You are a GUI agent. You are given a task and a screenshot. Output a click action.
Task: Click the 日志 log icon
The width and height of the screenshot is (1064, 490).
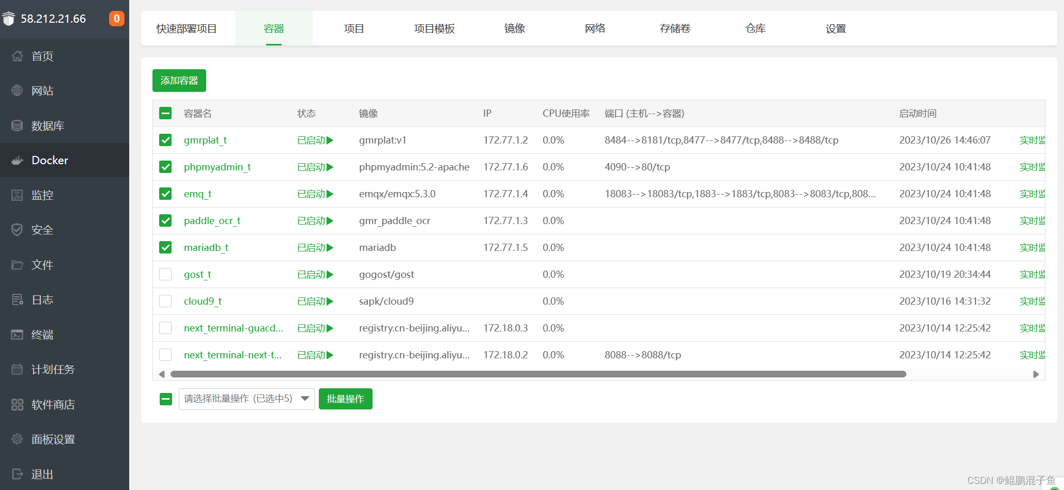[x=18, y=299]
